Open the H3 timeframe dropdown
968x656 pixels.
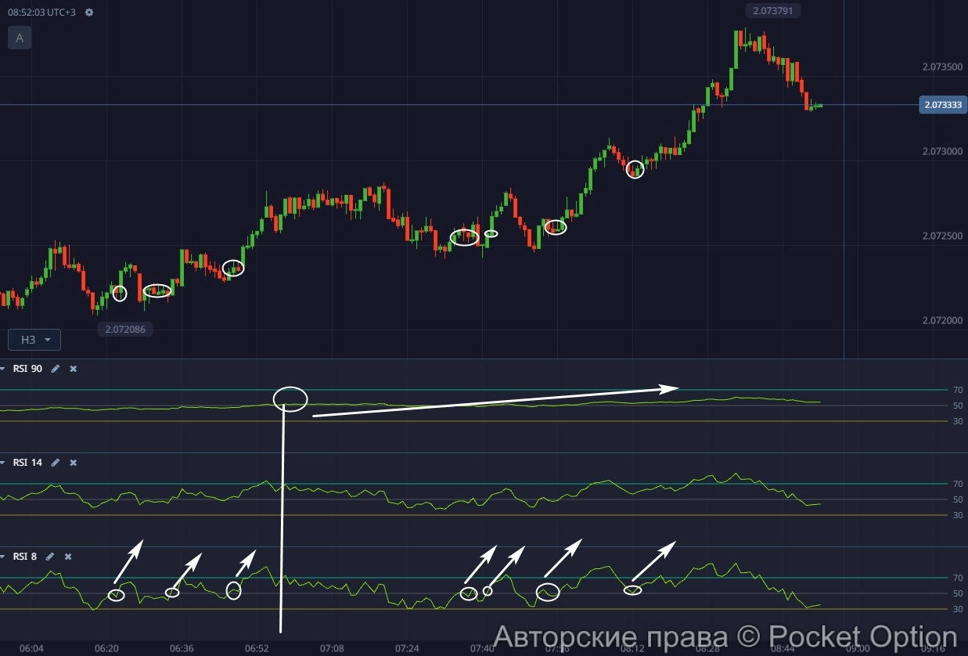34,339
